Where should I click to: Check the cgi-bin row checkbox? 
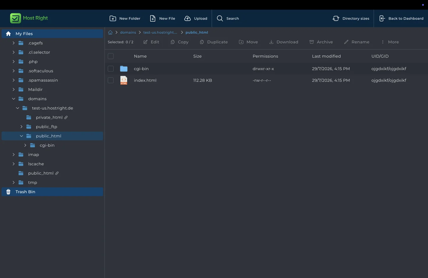(x=111, y=69)
